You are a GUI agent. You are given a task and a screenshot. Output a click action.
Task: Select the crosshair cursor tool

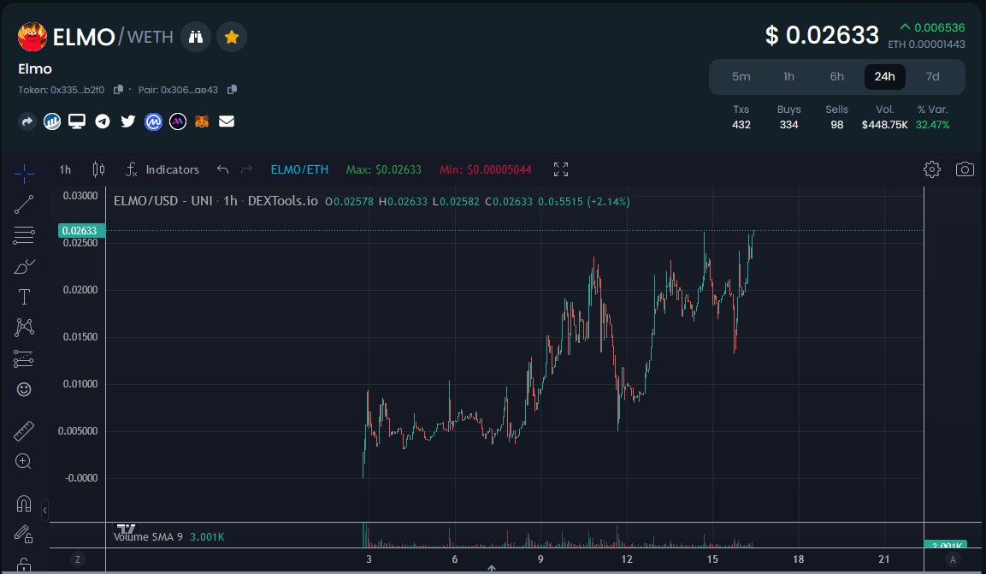point(24,174)
